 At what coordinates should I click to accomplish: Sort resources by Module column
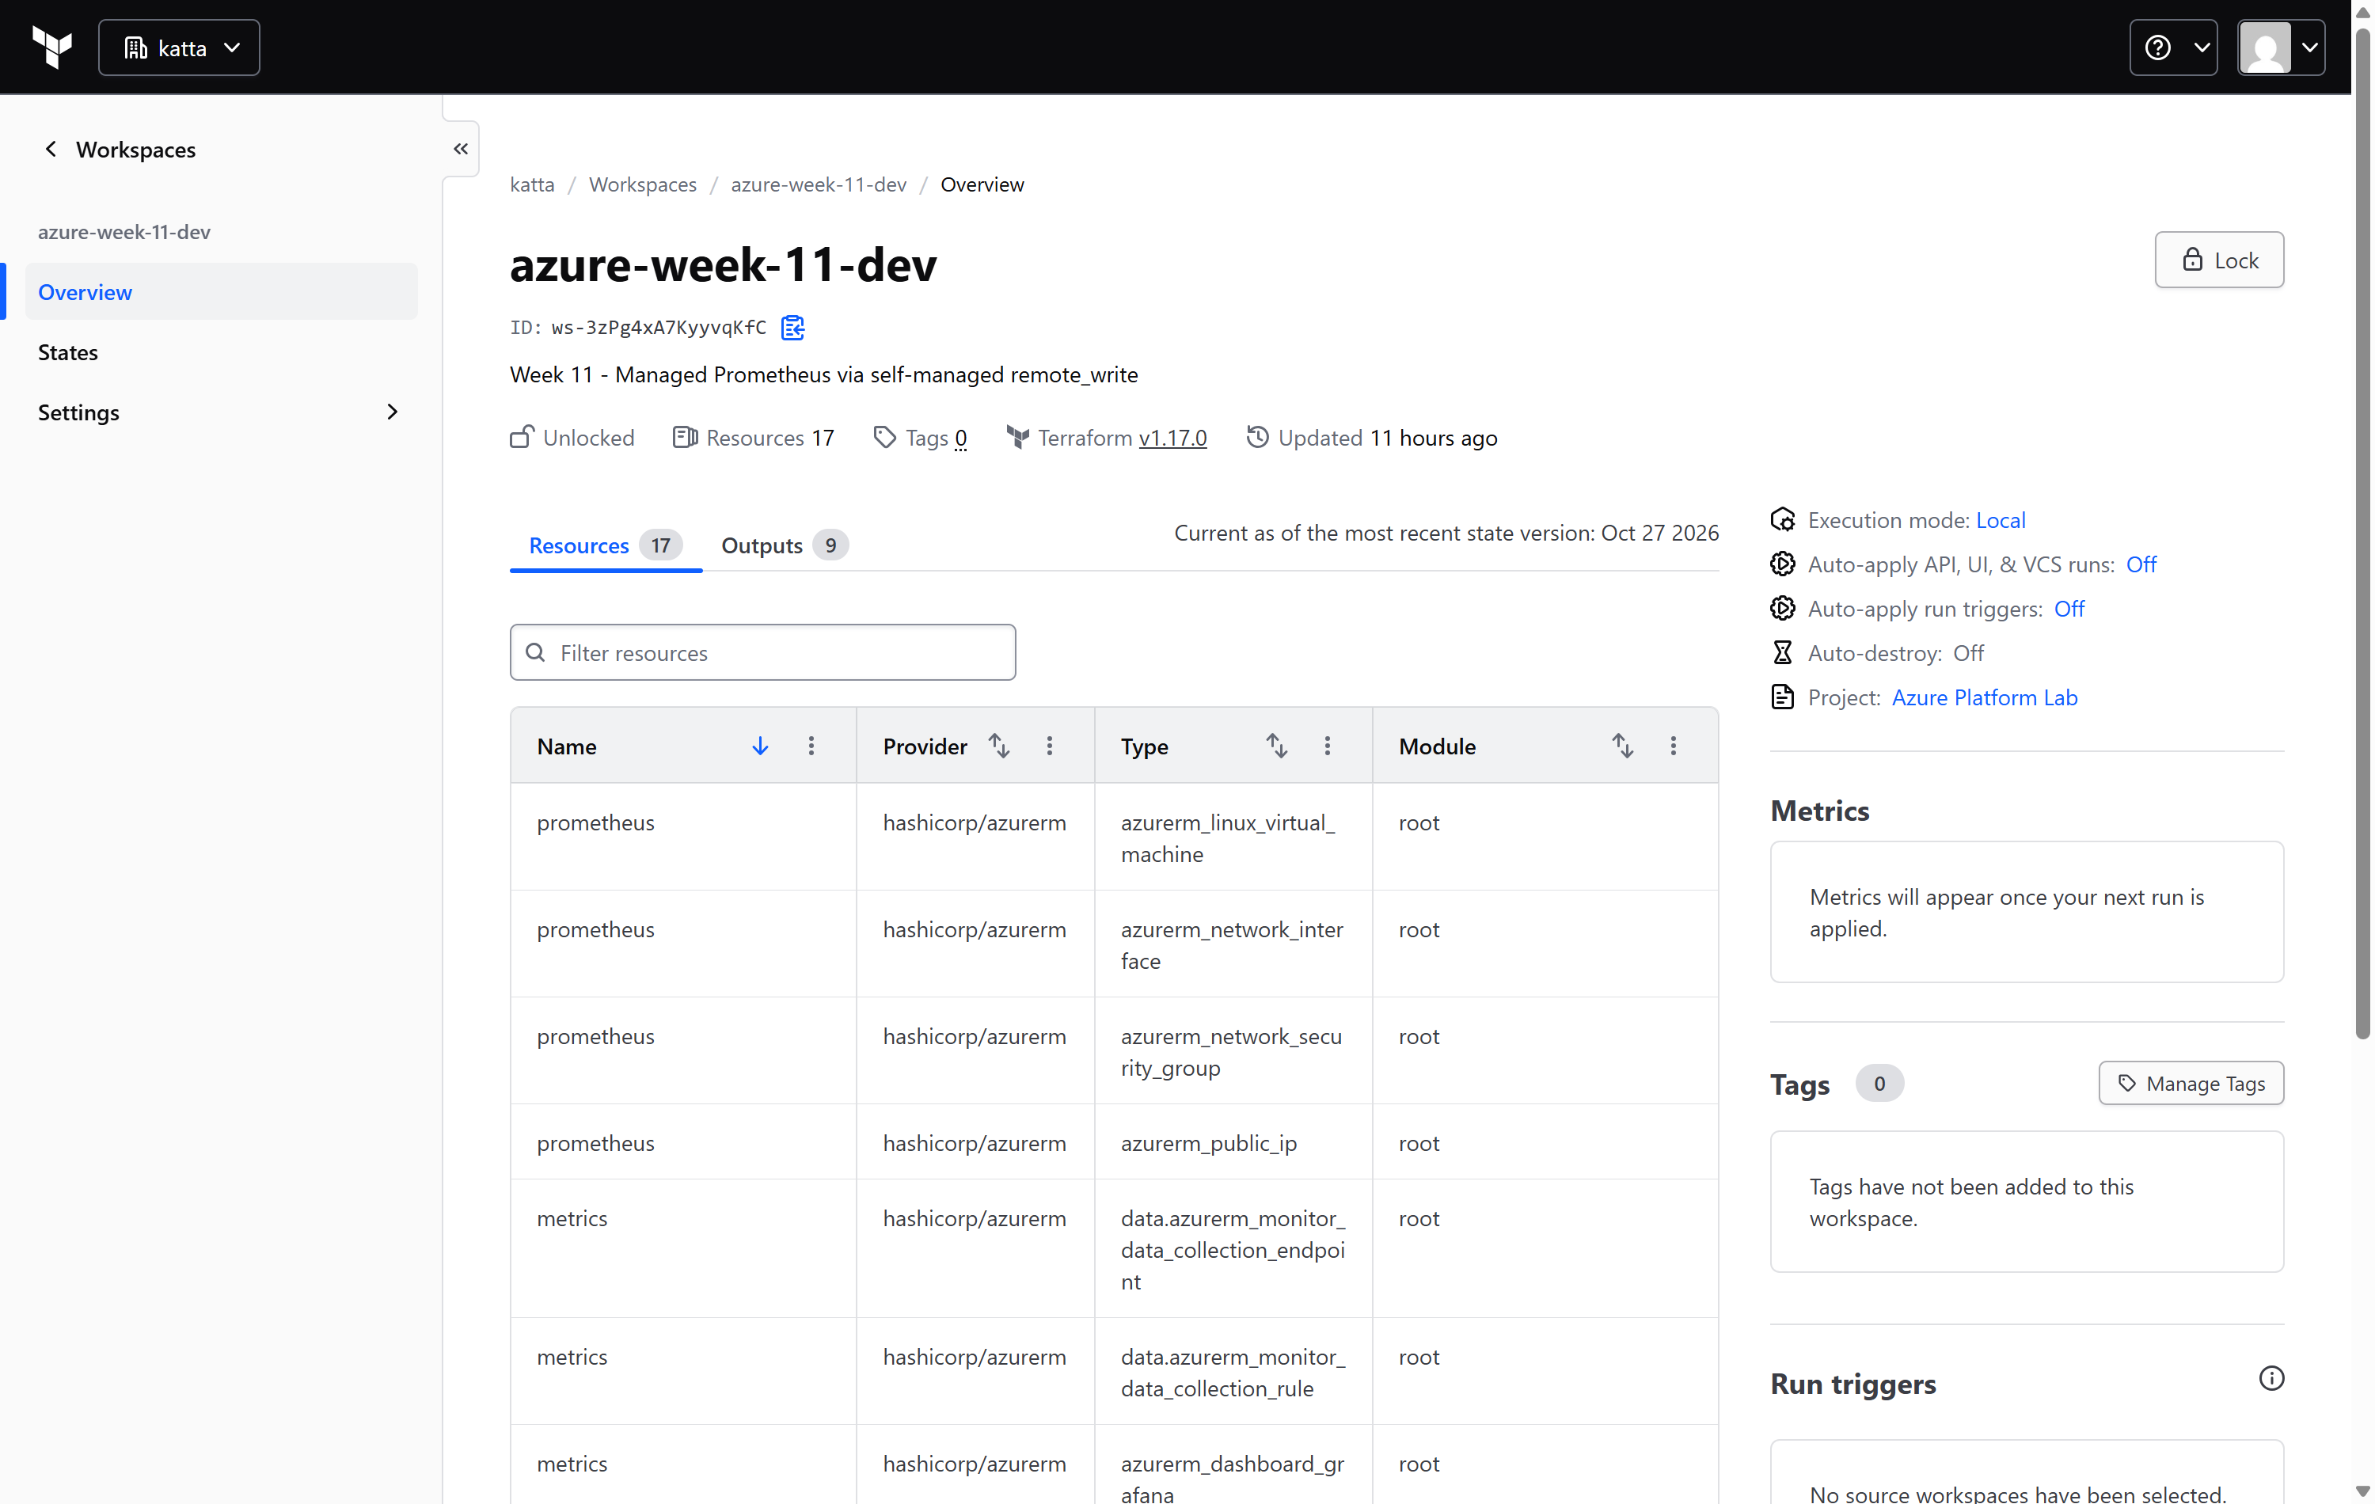tap(1622, 746)
